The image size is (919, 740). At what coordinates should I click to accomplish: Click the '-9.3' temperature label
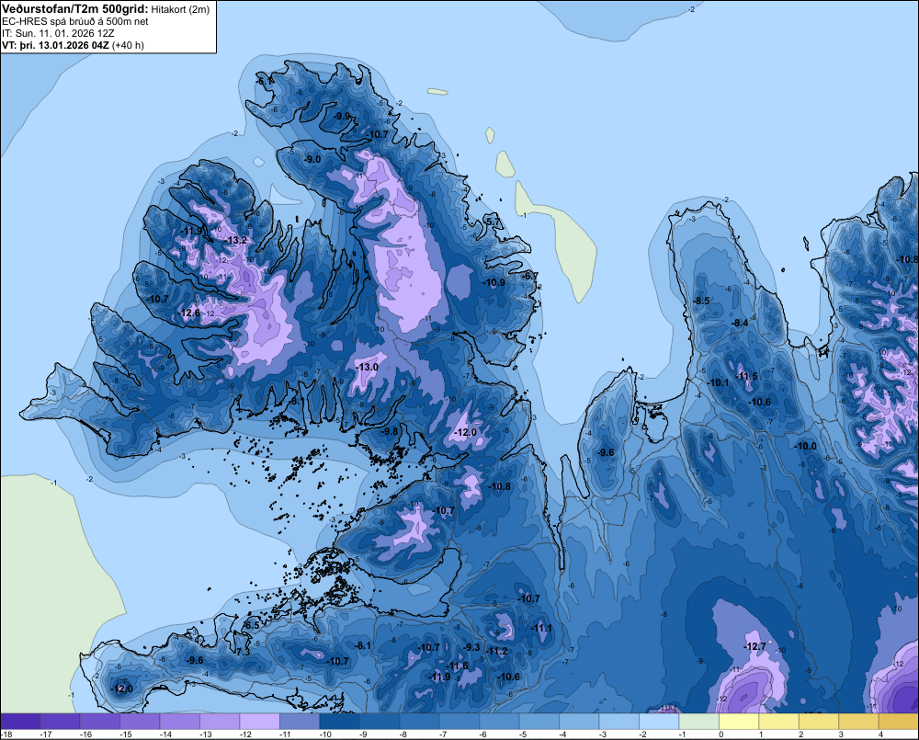coord(471,647)
